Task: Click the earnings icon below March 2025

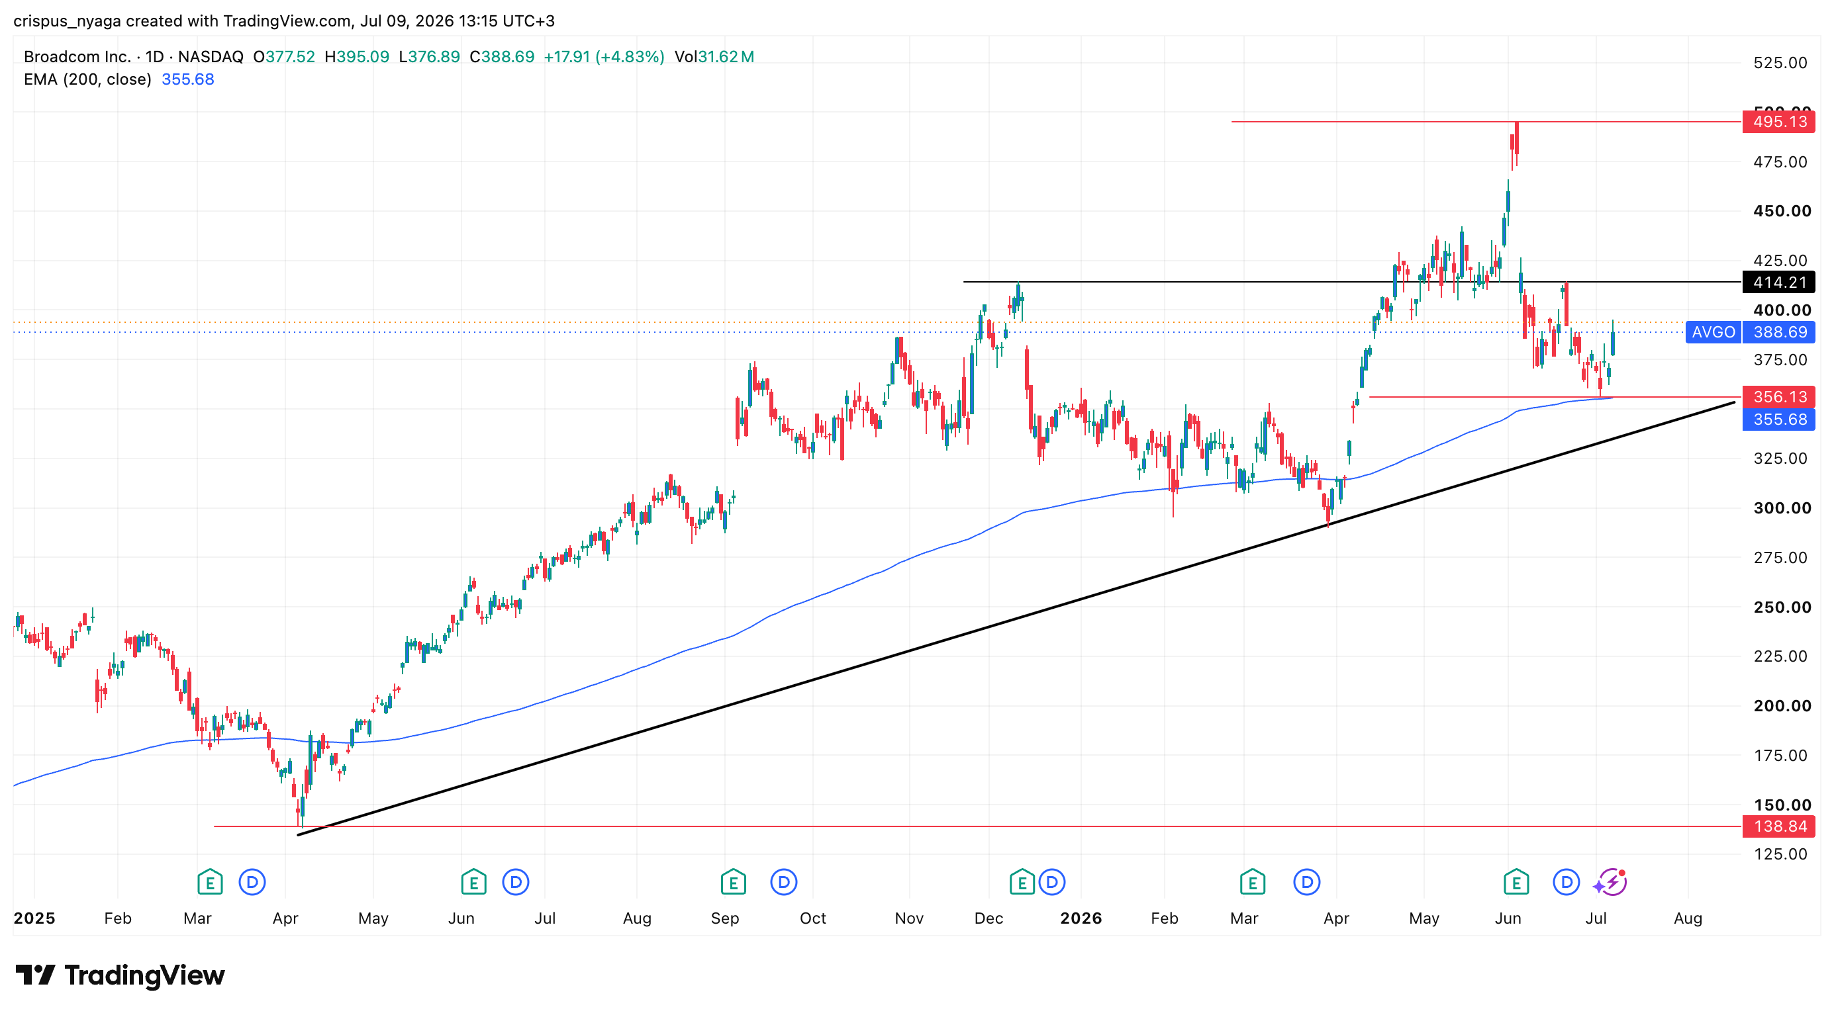Action: pos(209,882)
